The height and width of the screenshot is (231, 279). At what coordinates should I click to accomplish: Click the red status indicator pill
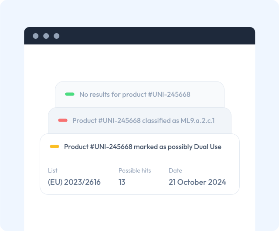(x=63, y=120)
